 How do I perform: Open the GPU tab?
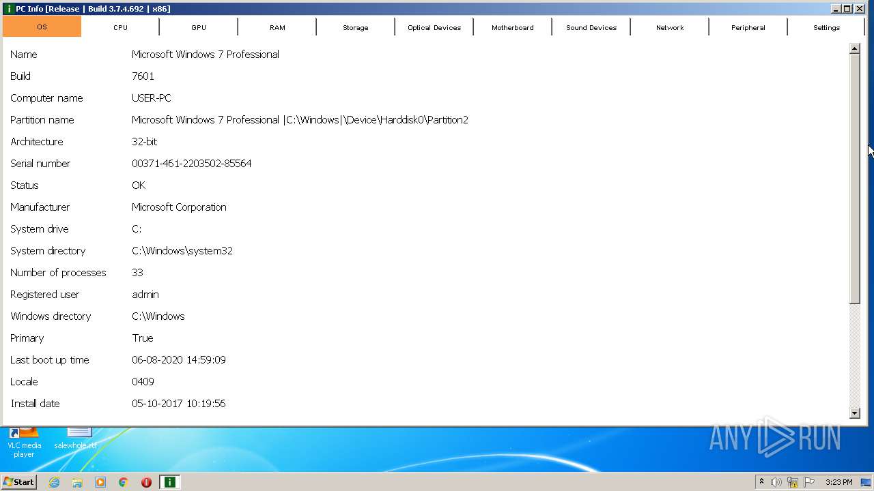[199, 27]
